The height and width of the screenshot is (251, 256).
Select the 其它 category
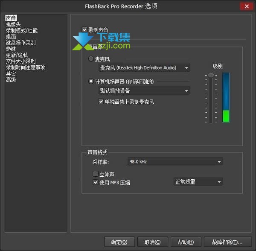point(11,73)
